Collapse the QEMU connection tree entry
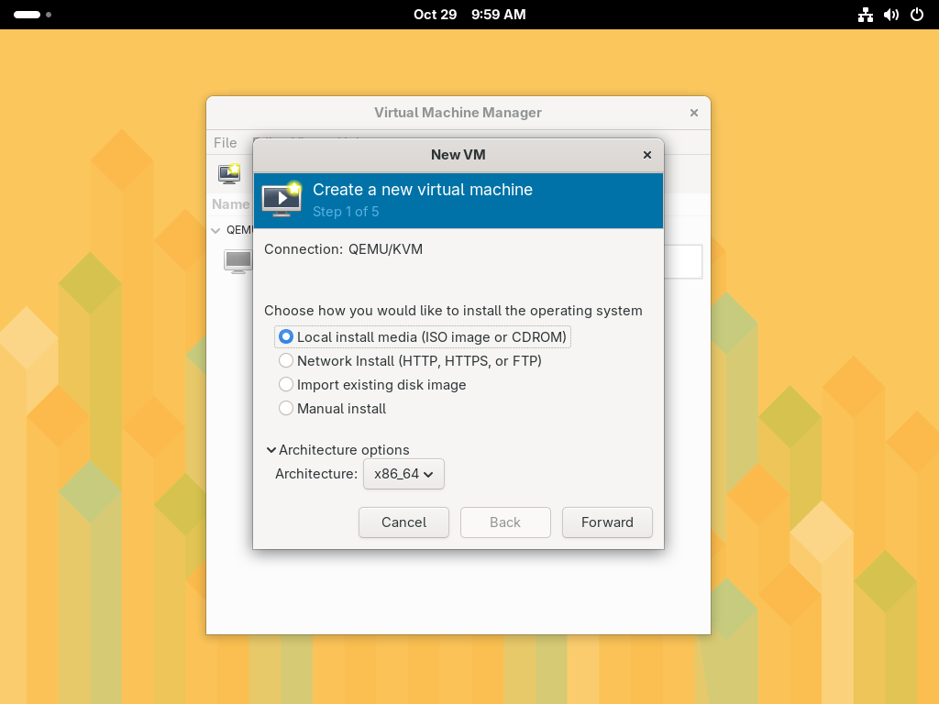This screenshot has height=704, width=939. pyautogui.click(x=215, y=230)
